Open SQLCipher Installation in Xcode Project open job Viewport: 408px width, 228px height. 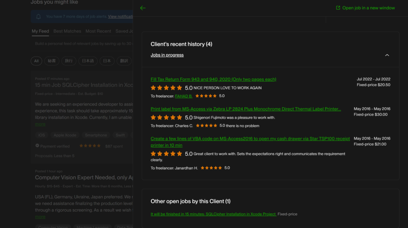(214, 214)
